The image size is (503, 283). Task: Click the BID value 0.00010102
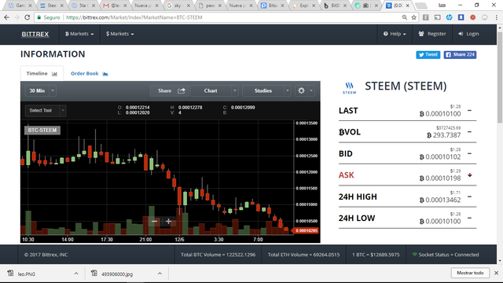pos(440,157)
